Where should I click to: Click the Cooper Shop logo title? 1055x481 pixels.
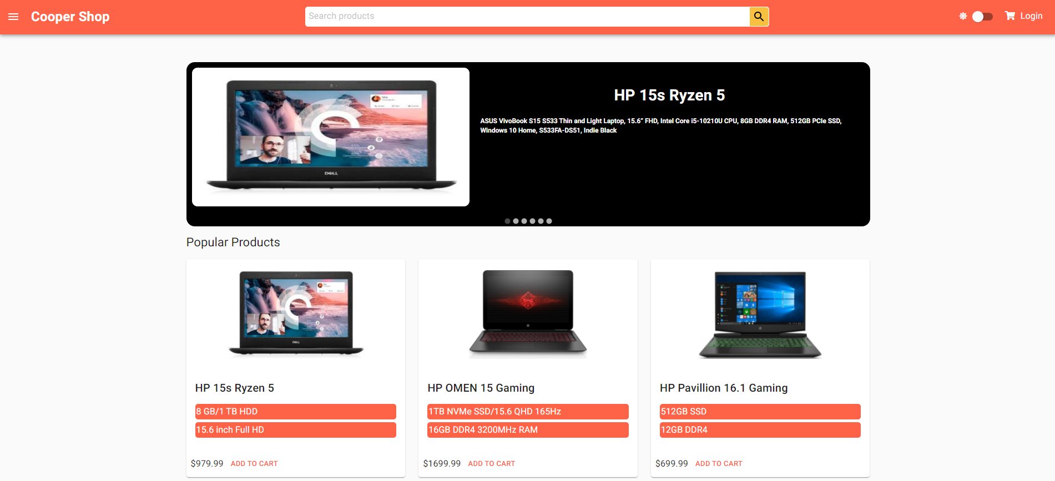70,17
